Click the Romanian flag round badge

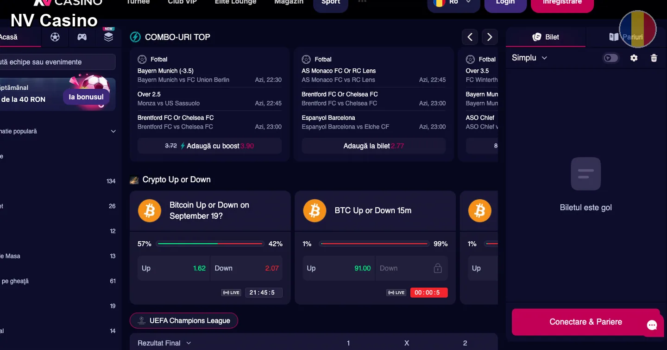point(638,29)
